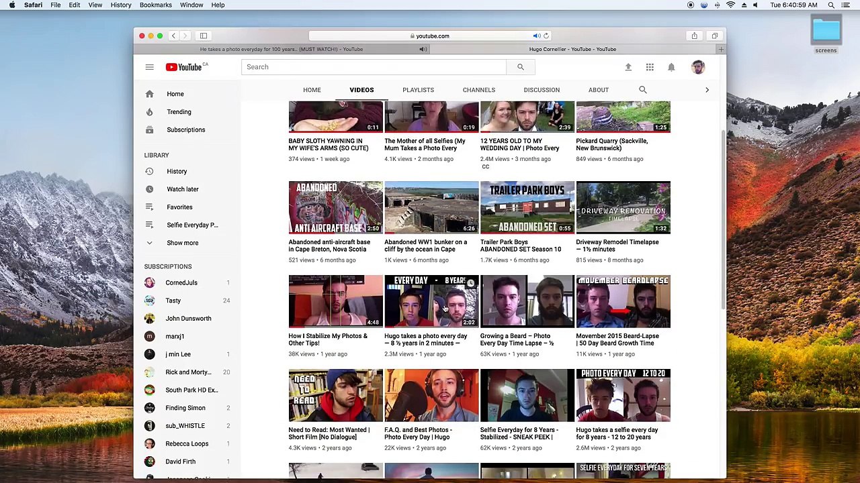The height and width of the screenshot is (483, 860).
Task: Open History in library
Action: point(177,171)
